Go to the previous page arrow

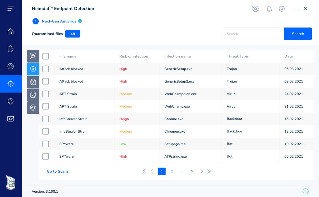[x=152, y=171]
